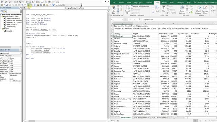Image resolution: width=217 pixels, height=122 pixels.
Task: Close the Properties pane
Action: 20,50
